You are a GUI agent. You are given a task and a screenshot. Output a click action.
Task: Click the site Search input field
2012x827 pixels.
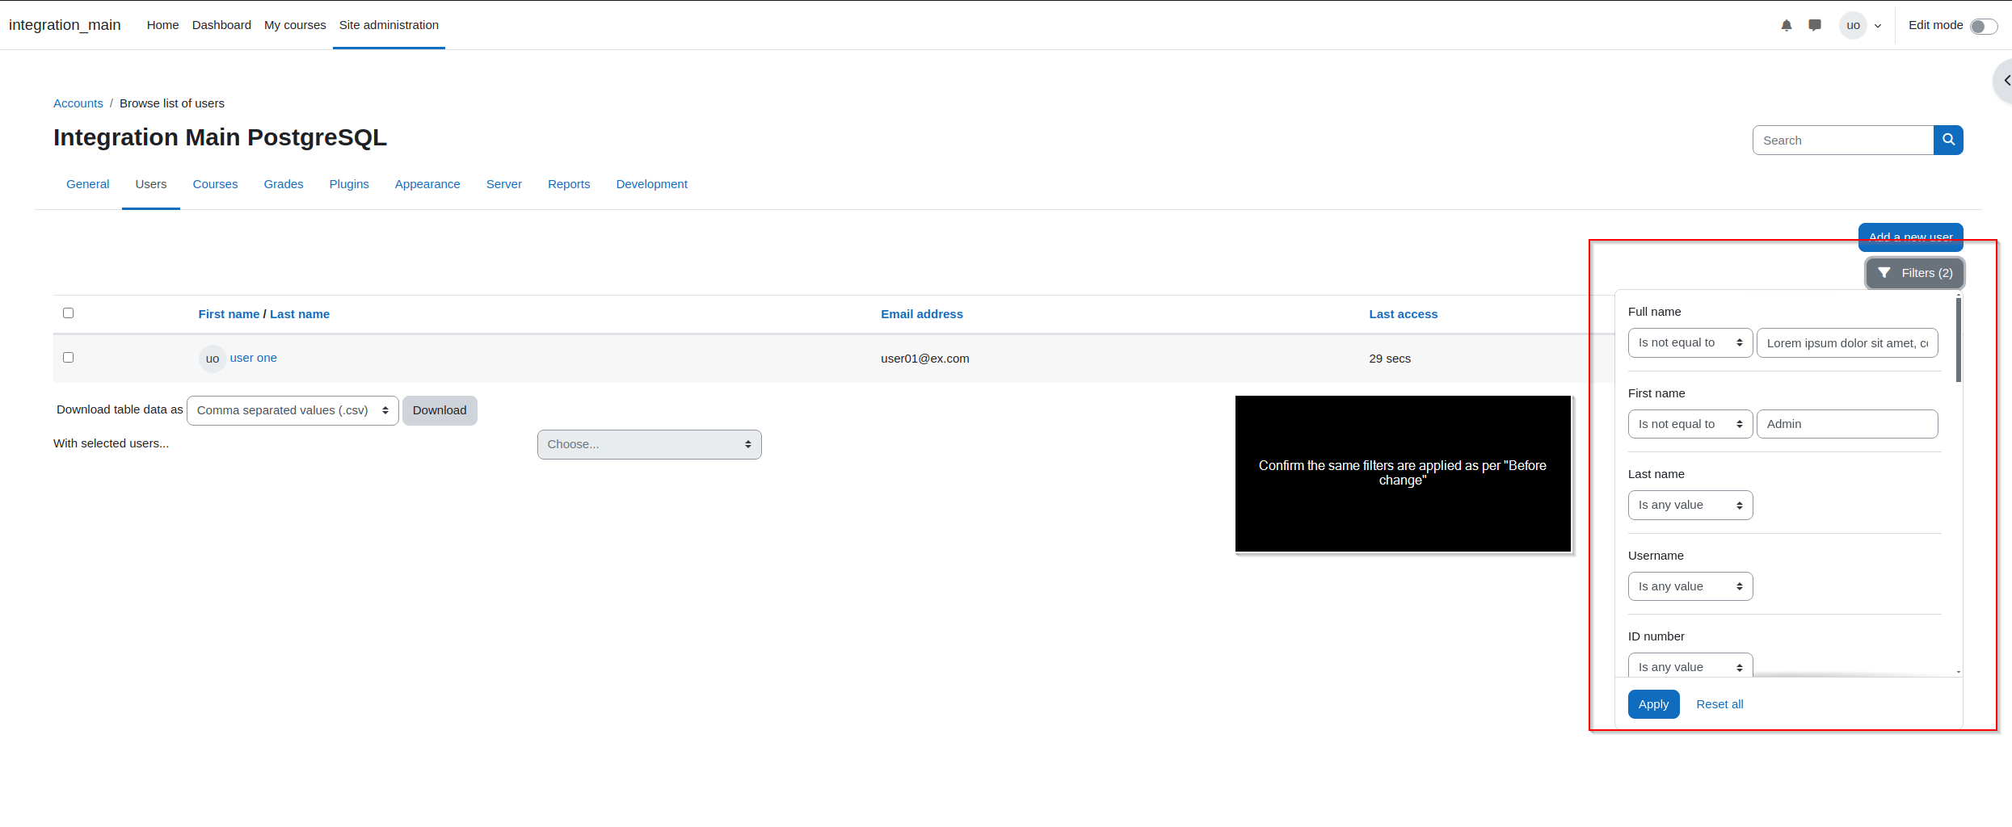click(x=1843, y=140)
